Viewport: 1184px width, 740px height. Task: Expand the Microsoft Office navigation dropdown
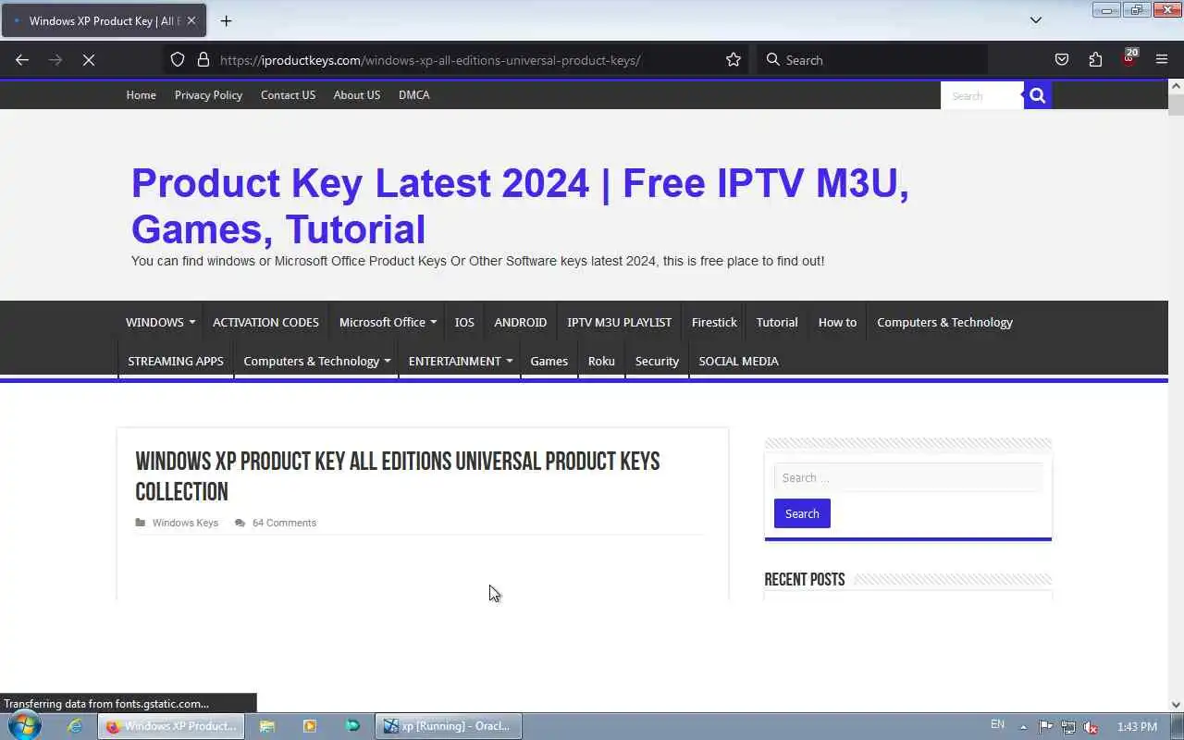(388, 322)
